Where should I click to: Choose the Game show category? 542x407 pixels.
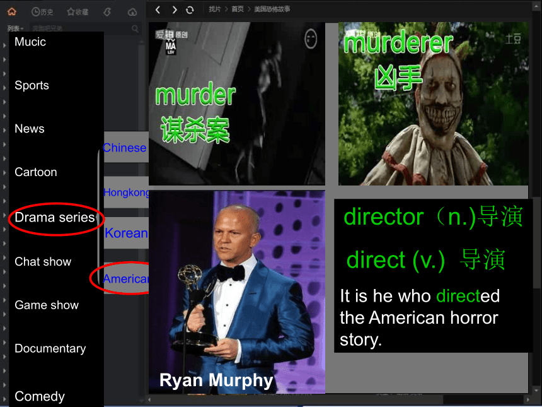point(47,305)
